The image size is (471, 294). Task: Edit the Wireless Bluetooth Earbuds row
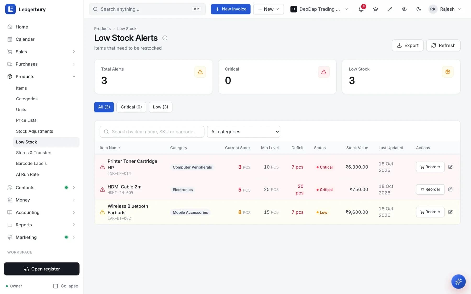[450, 212]
